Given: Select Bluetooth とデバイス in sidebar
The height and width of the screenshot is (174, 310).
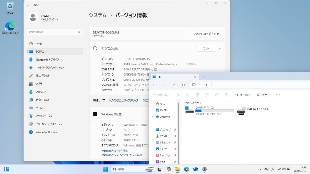Looking at the screenshot, I should click(x=47, y=60).
